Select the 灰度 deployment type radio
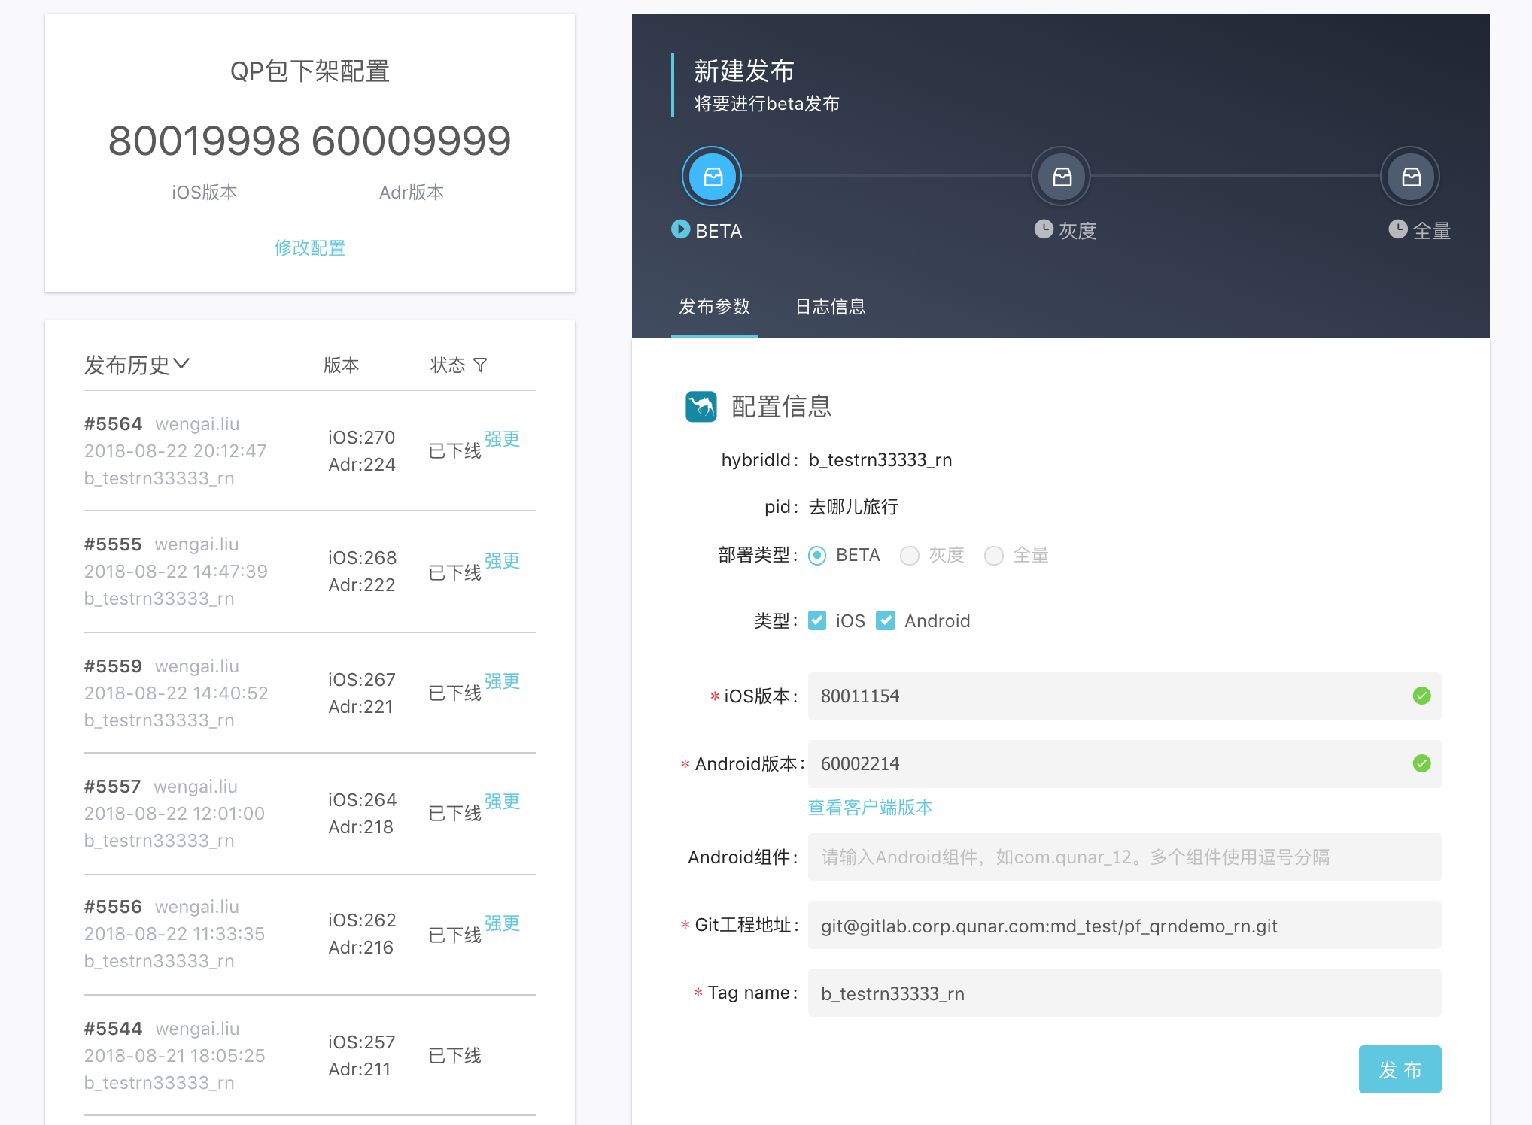1532x1125 pixels. point(910,556)
